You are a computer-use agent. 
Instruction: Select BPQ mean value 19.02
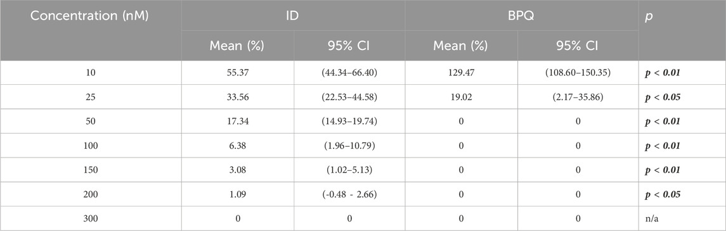click(x=463, y=97)
